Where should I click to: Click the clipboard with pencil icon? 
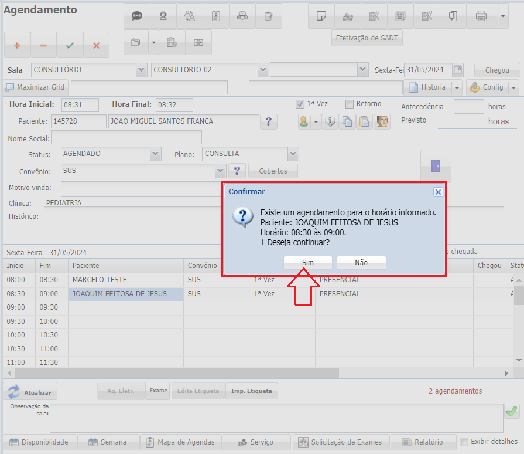pos(269,16)
